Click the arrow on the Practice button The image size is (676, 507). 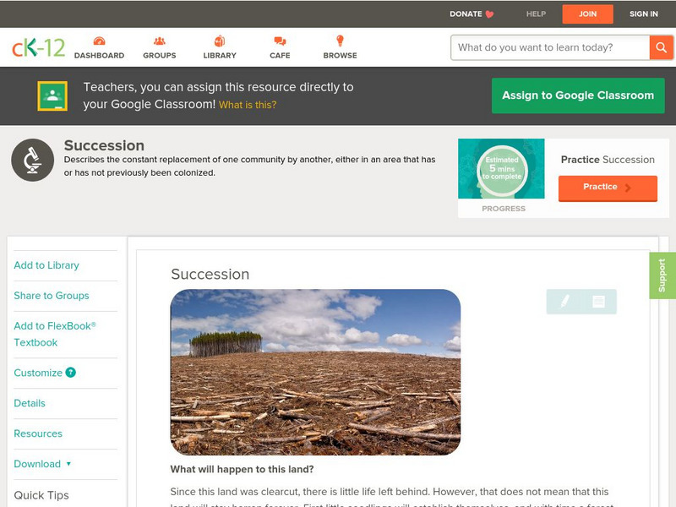[628, 188]
